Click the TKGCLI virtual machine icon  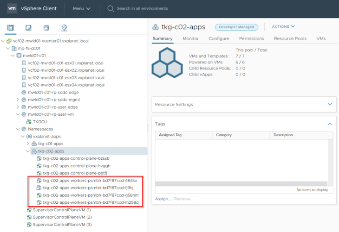(29, 122)
